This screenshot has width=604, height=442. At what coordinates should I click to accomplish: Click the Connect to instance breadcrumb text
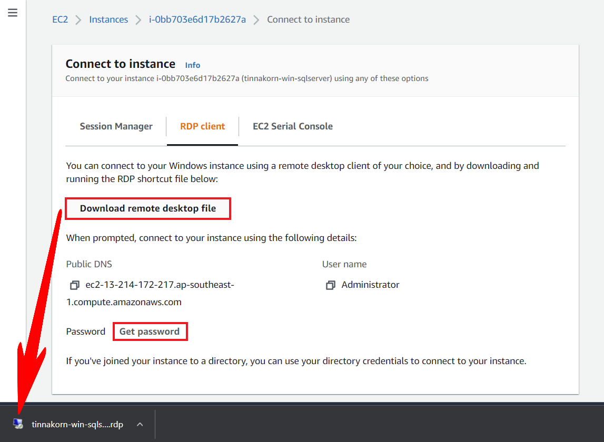[308, 19]
